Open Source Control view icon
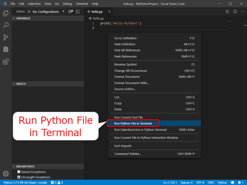The height and width of the screenshot is (185, 247). (x=6, y=37)
